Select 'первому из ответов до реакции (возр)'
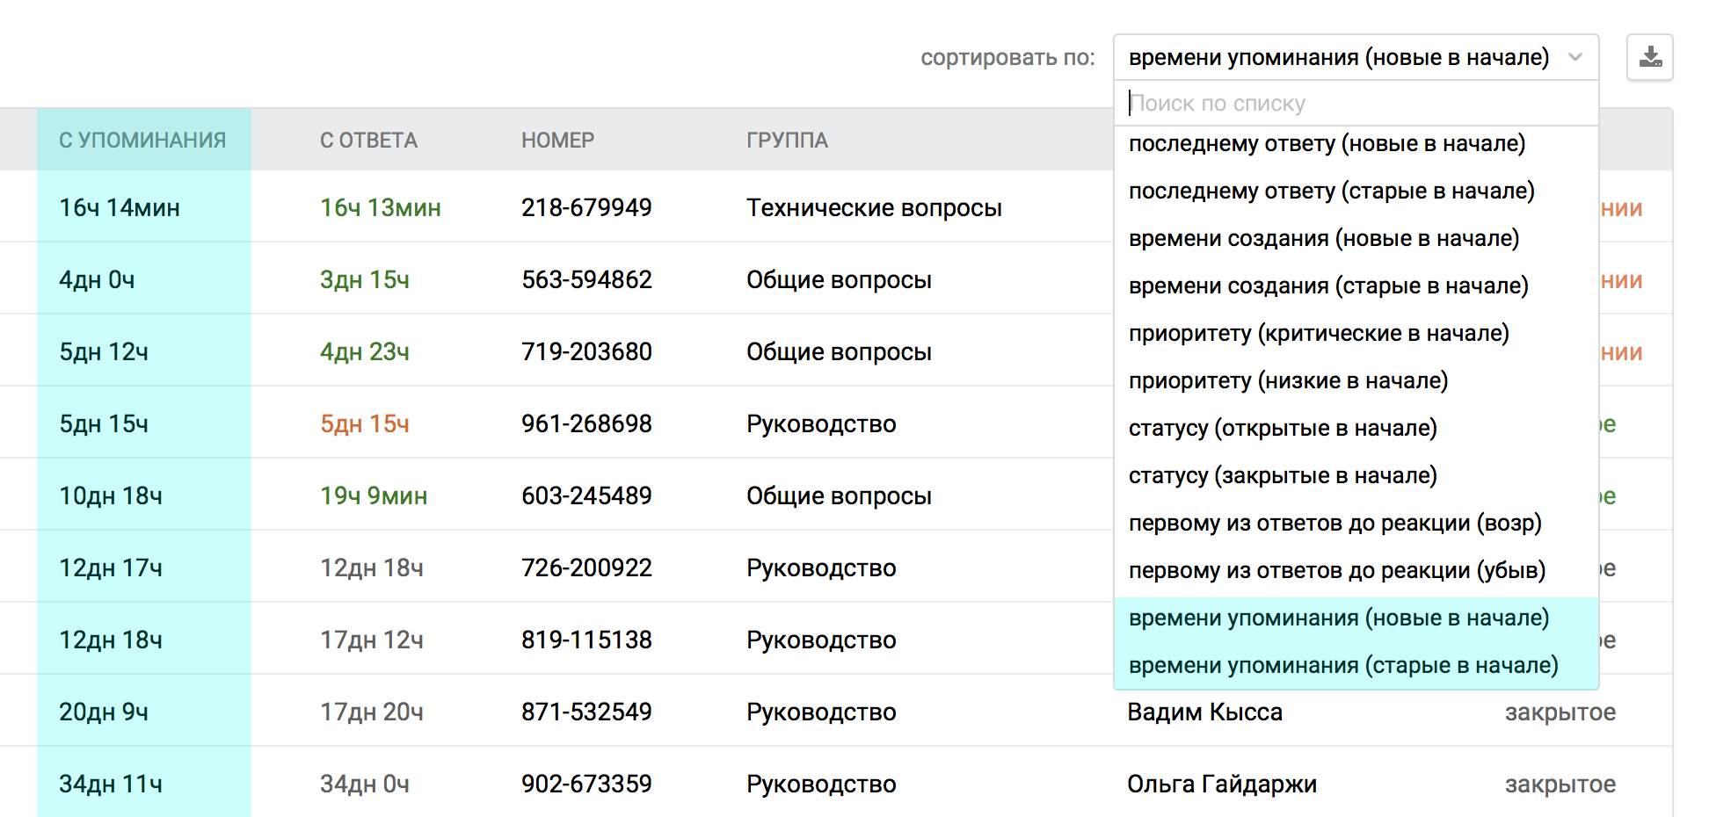Screen dimensions: 1709x817 (1334, 523)
